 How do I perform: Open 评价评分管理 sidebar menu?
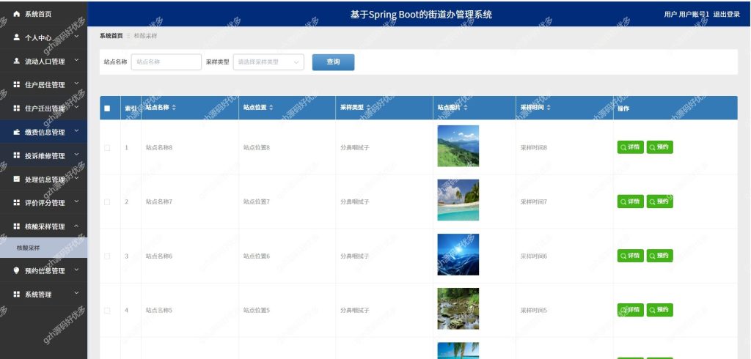point(43,202)
